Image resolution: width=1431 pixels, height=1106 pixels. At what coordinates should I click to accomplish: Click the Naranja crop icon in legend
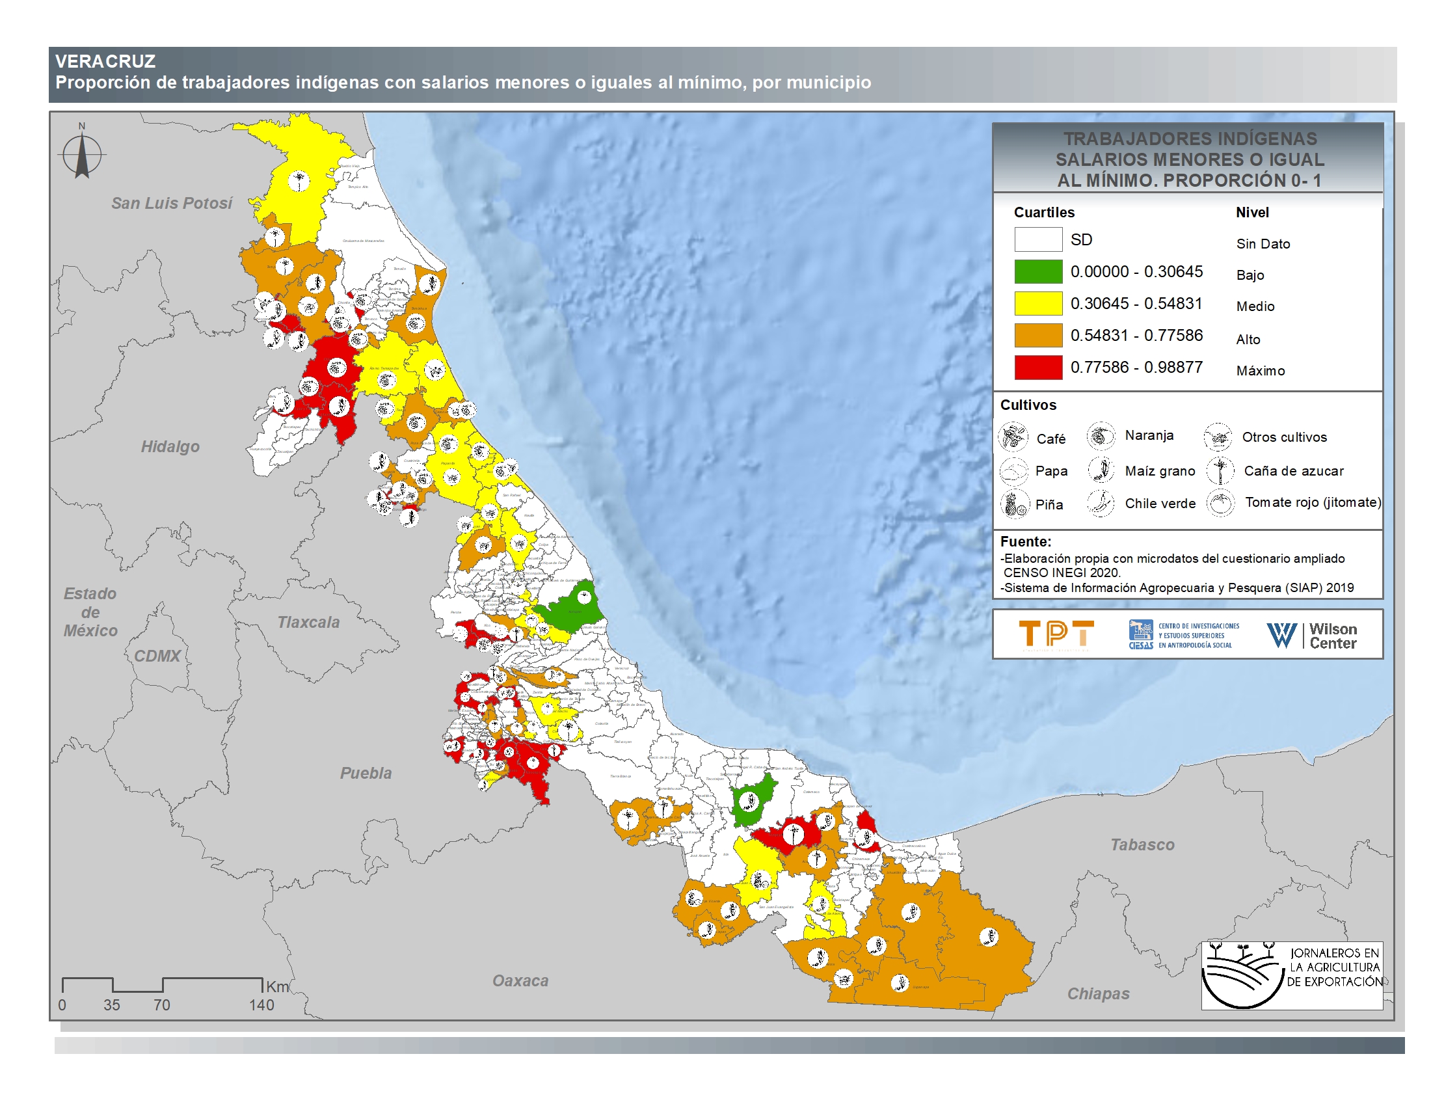click(x=1101, y=436)
